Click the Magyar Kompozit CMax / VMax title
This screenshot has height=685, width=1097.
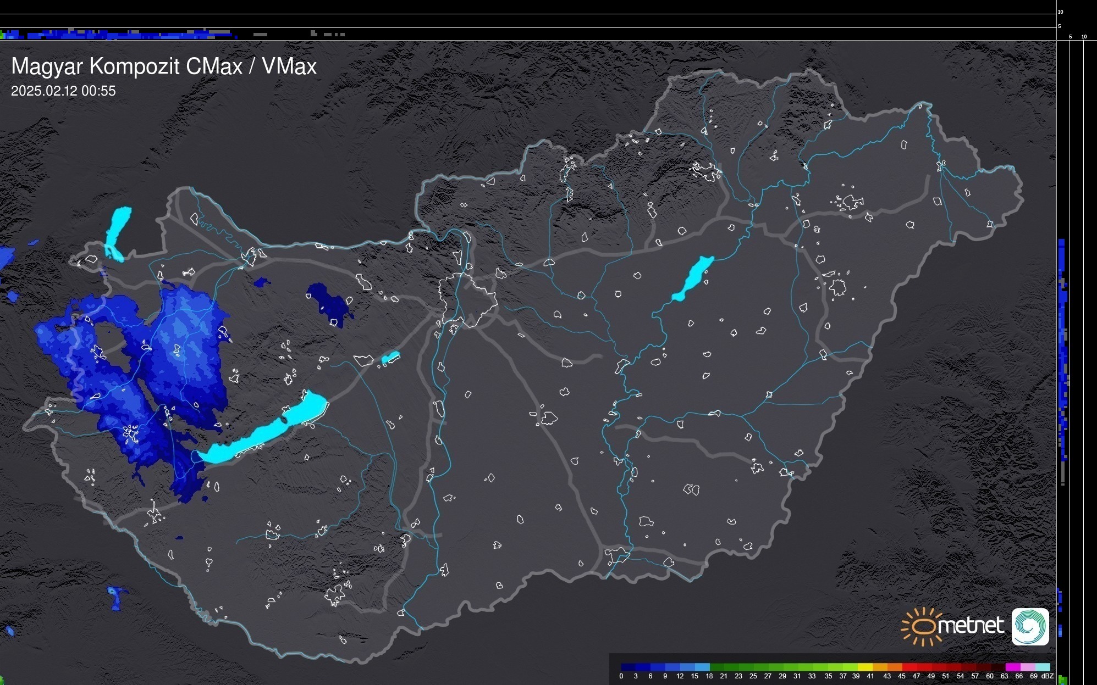point(164,66)
